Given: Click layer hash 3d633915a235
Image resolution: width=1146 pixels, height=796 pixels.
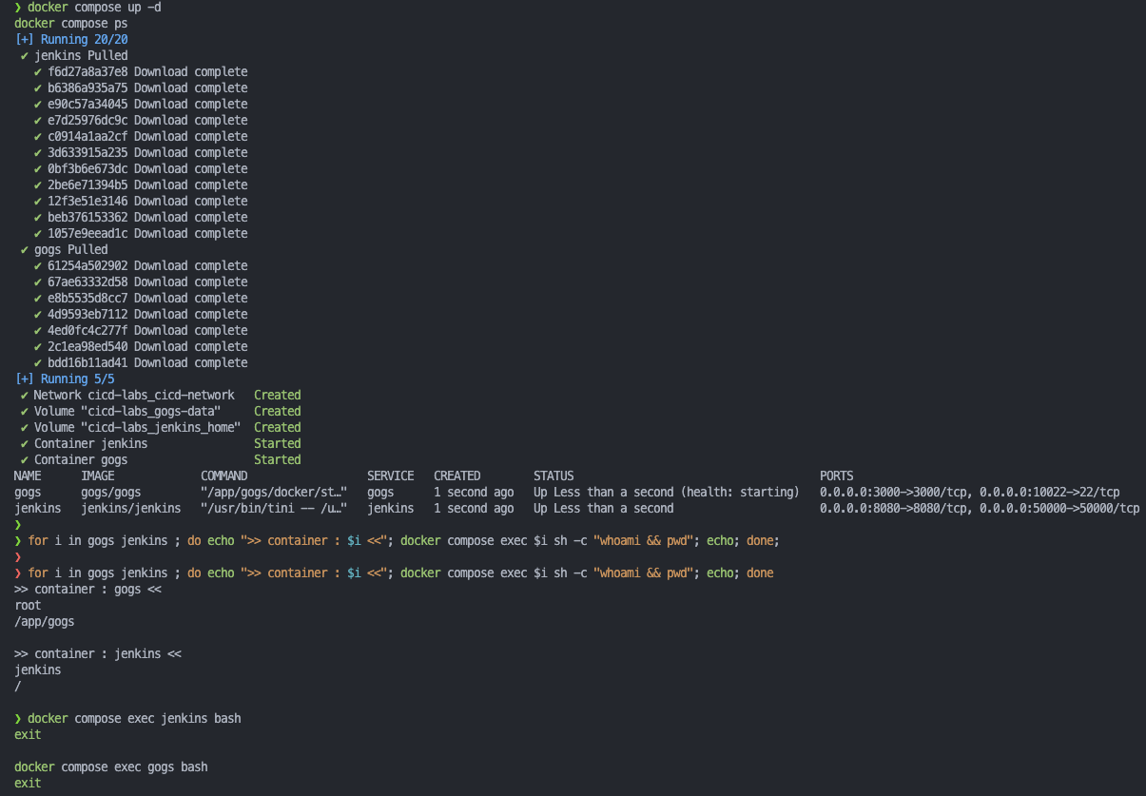Looking at the screenshot, I should coord(87,152).
